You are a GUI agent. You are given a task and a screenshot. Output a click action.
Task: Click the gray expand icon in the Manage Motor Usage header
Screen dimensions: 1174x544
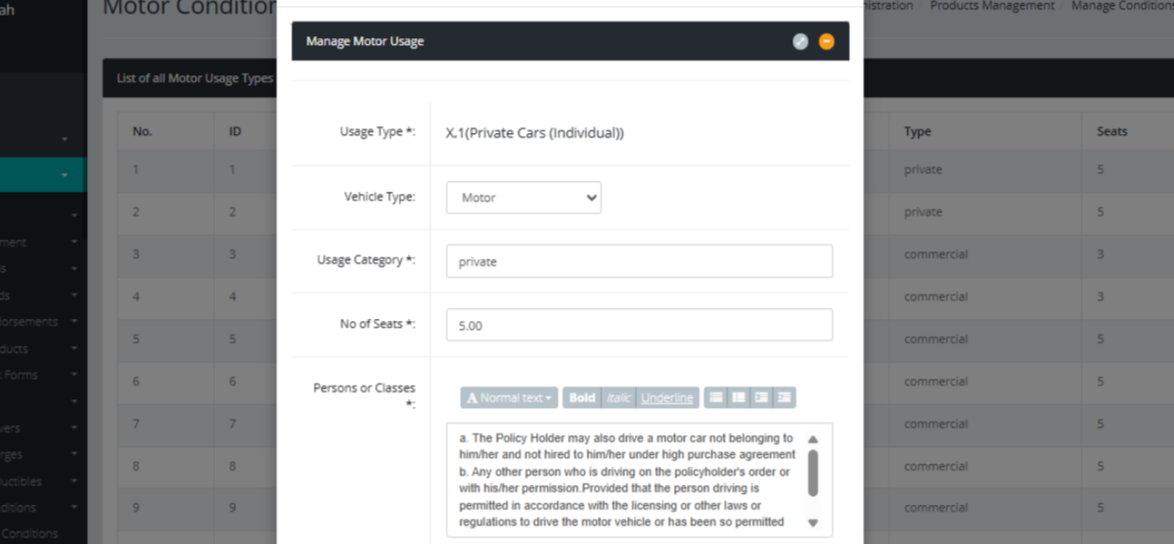tap(800, 41)
